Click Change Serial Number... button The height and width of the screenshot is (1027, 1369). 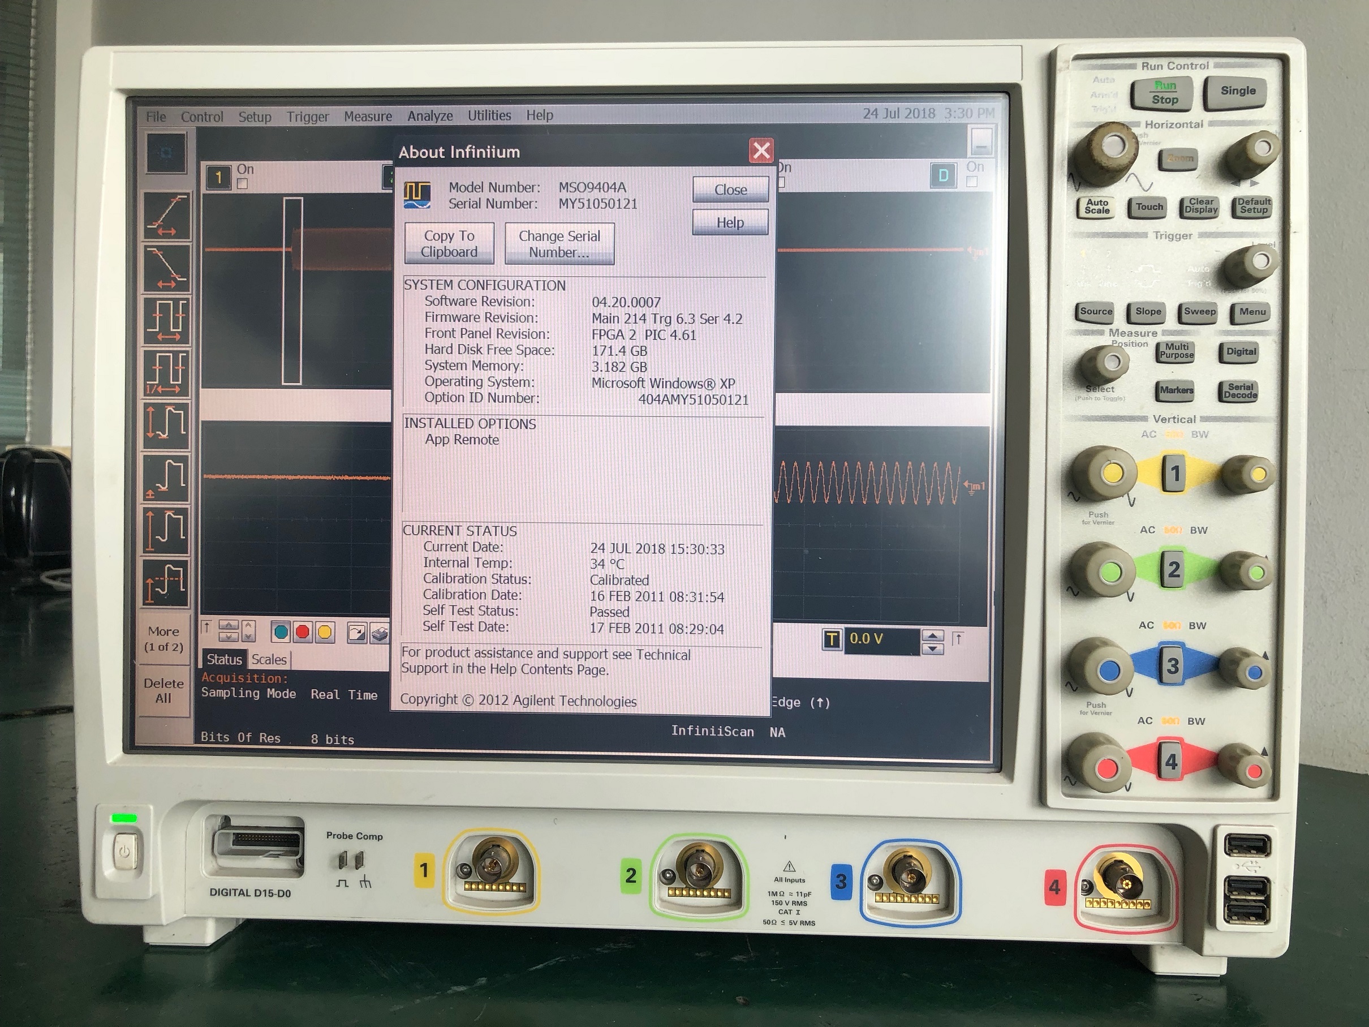[559, 244]
